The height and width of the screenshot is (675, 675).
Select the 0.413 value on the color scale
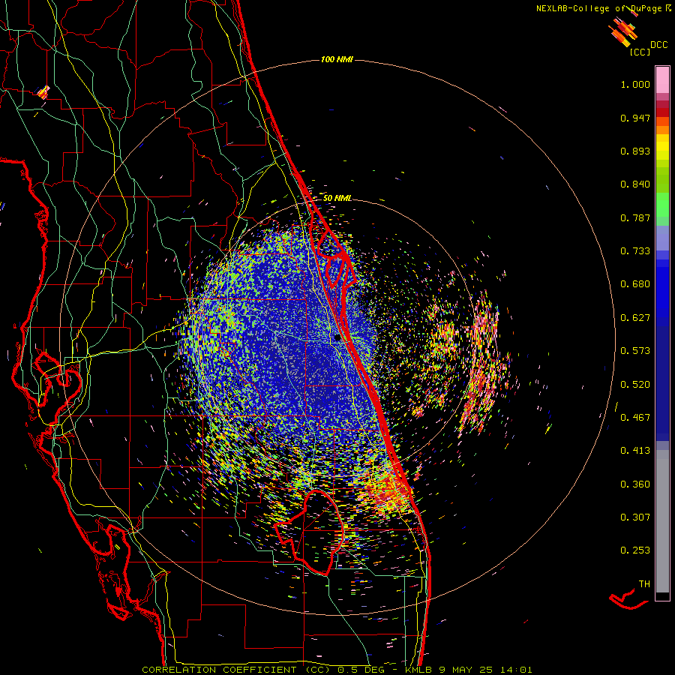[635, 451]
